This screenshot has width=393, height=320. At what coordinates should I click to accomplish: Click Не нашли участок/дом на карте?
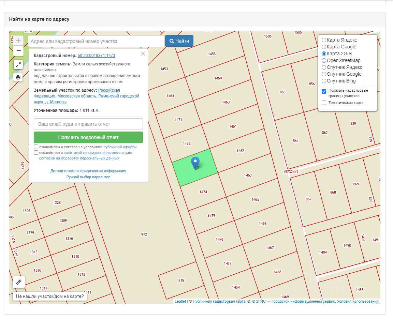(49, 296)
